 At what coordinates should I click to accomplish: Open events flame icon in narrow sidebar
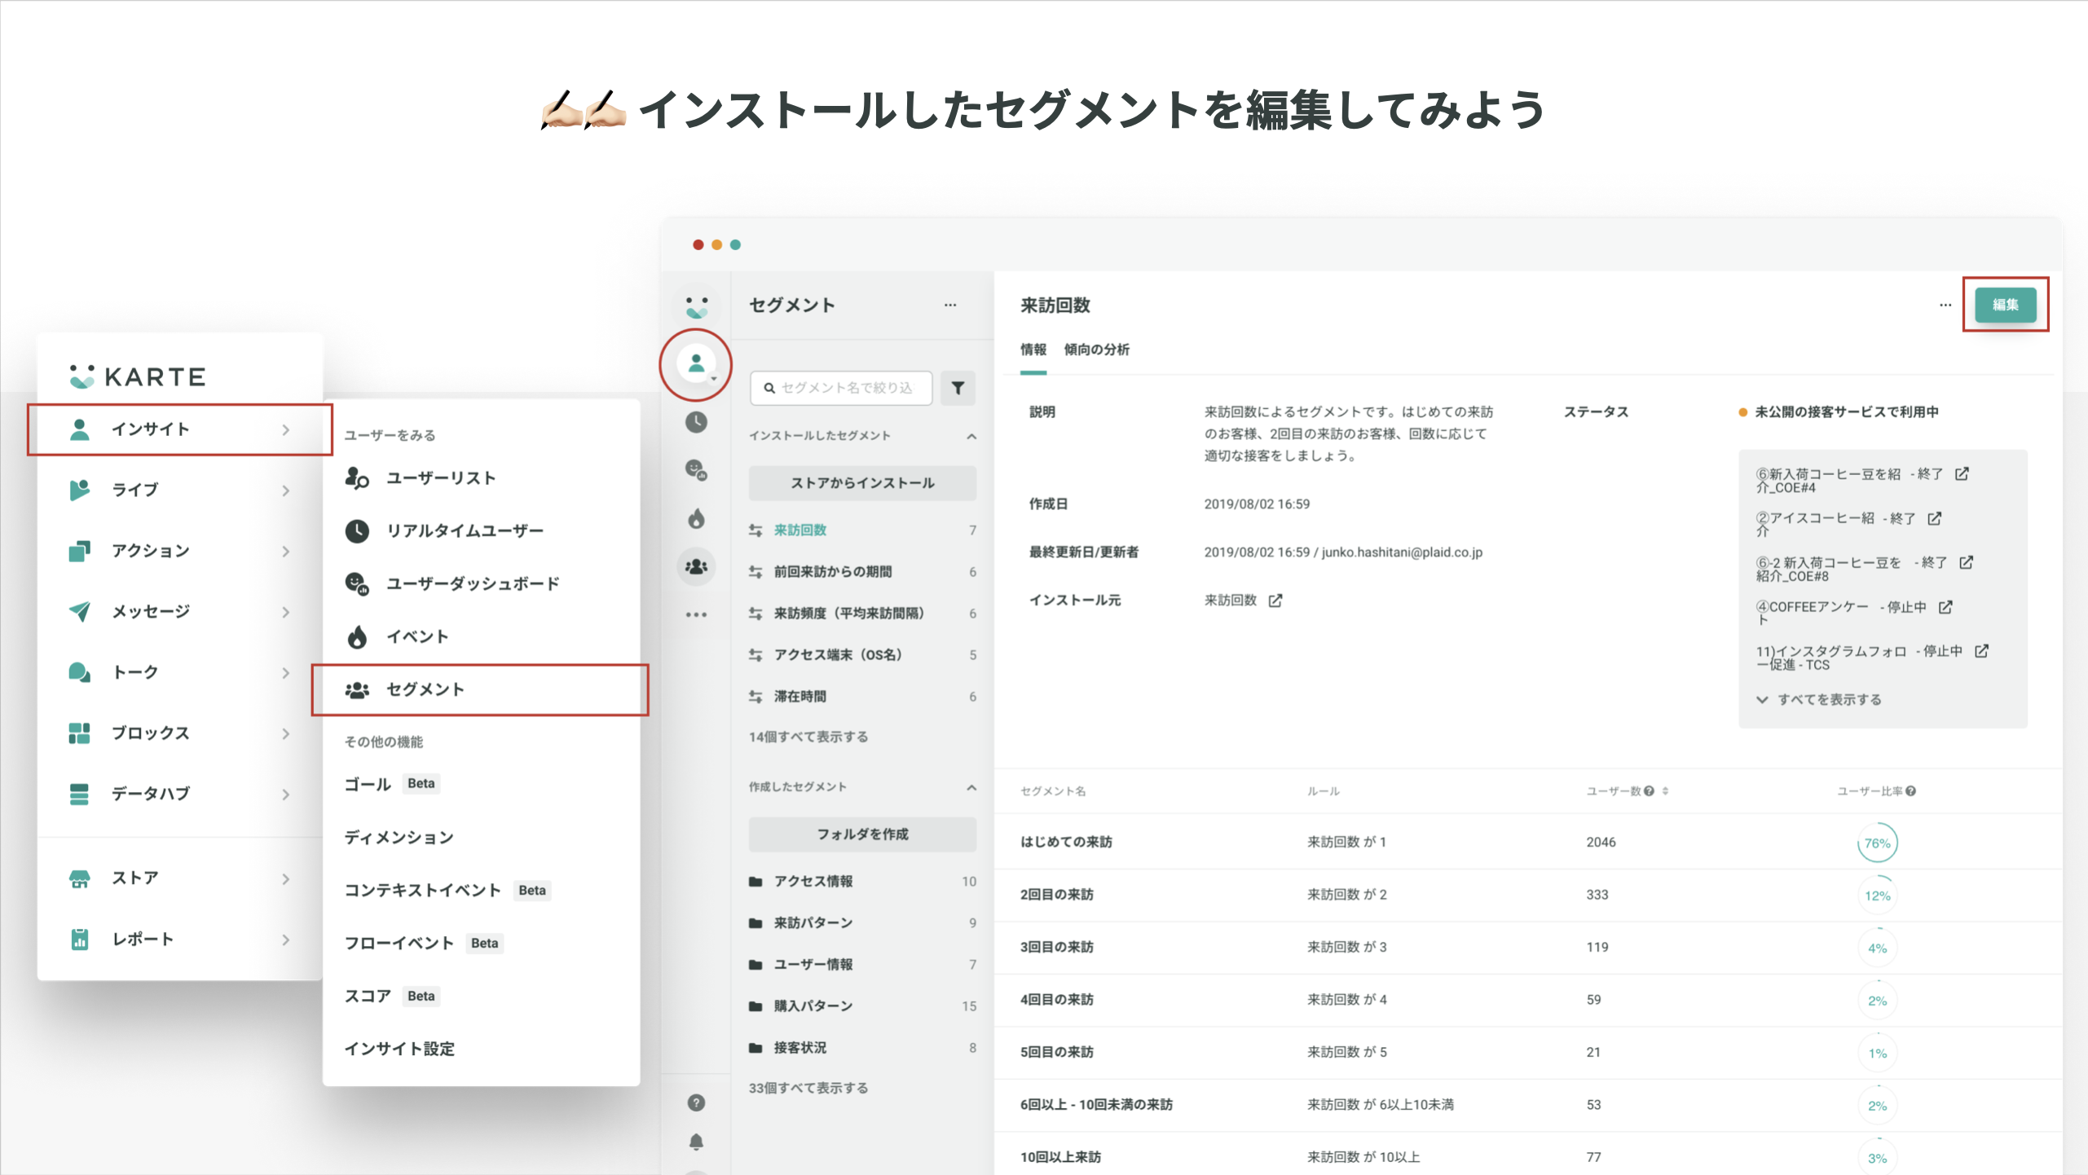click(x=696, y=518)
